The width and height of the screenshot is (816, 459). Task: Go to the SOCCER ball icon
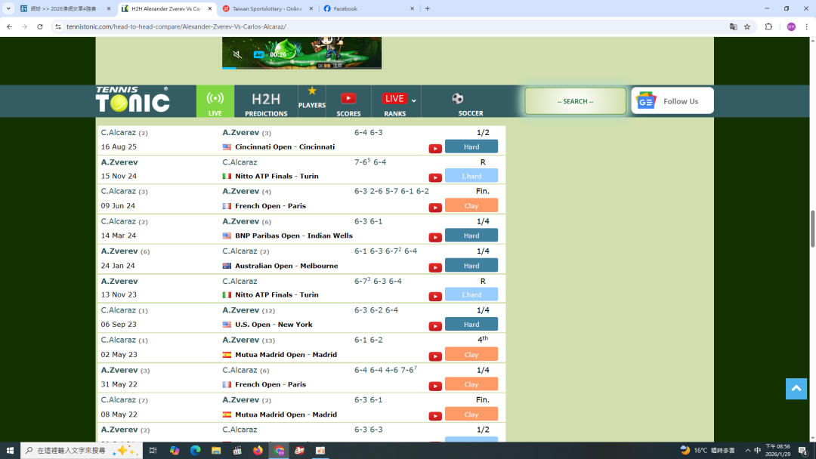[x=458, y=99]
